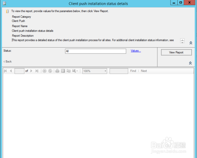The height and width of the screenshot is (158, 197).
Task: Open the Values... link
Action: [136, 51]
